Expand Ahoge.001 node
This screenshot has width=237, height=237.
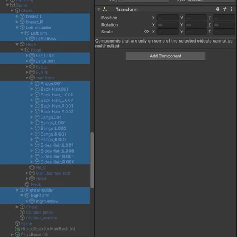click(x=32, y=83)
